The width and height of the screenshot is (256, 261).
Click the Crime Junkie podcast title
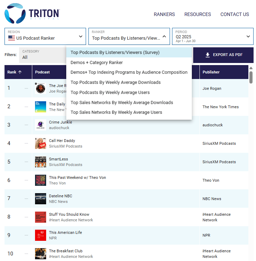point(60,122)
